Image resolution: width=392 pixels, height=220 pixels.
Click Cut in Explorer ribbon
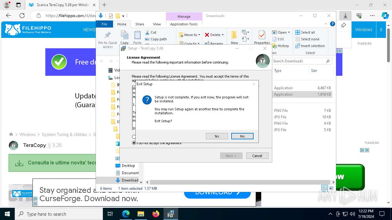(151, 32)
